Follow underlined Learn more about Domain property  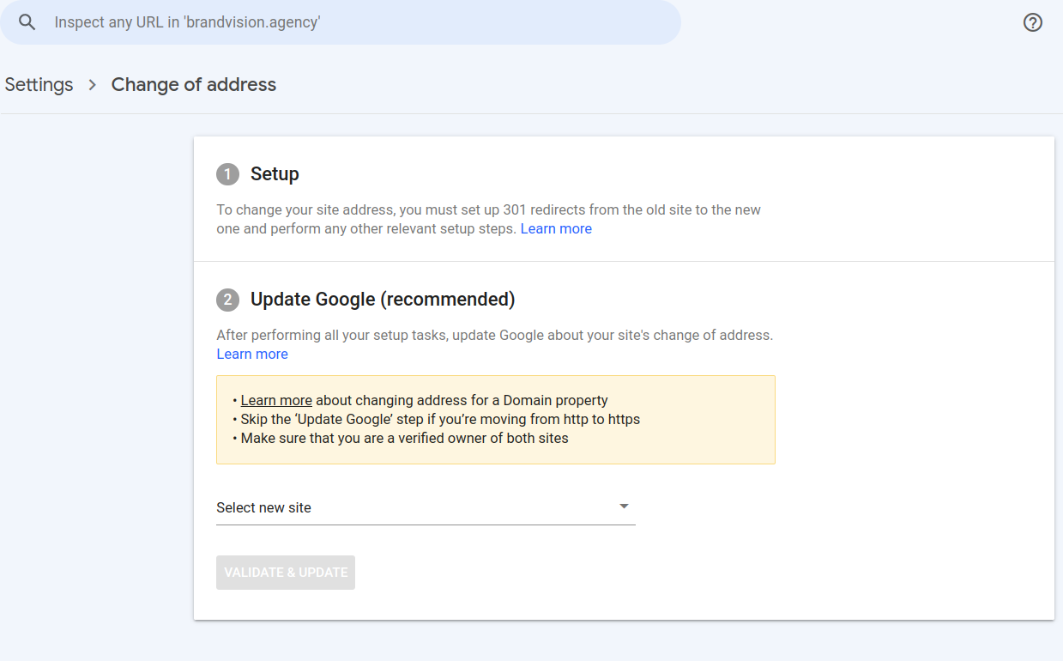click(x=276, y=400)
